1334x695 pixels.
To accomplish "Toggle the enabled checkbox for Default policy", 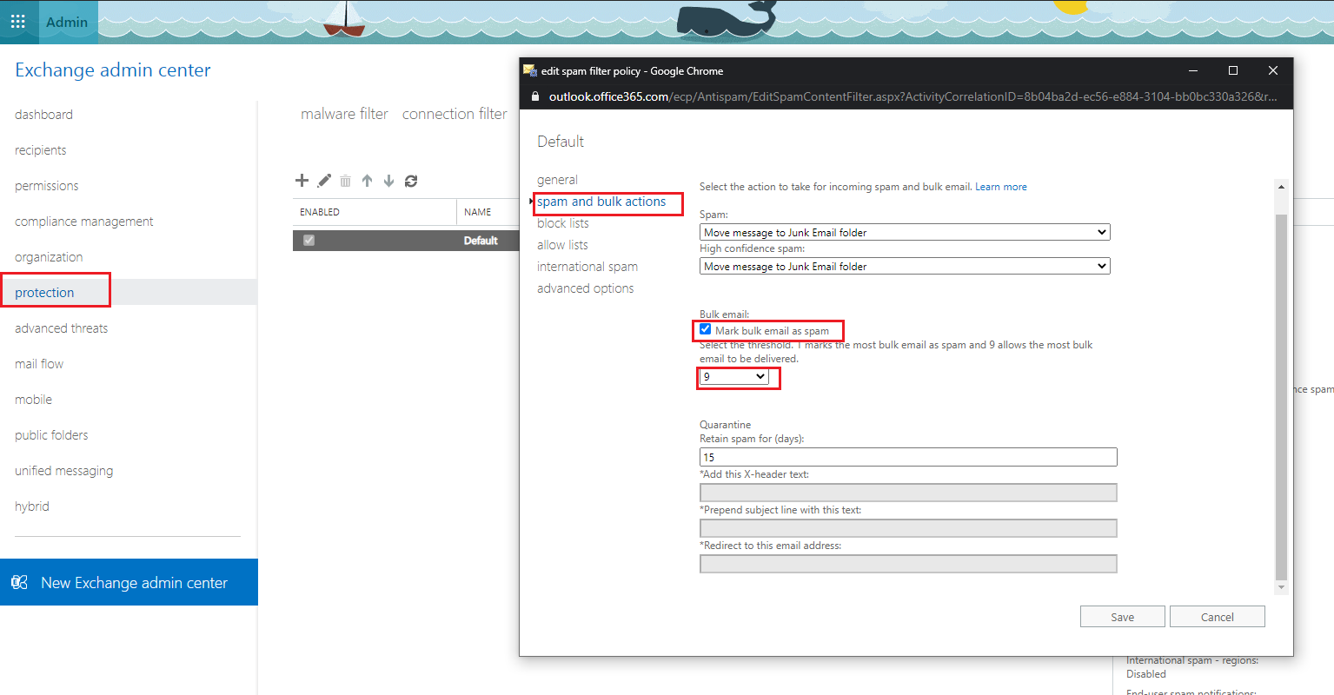I will coord(309,241).
